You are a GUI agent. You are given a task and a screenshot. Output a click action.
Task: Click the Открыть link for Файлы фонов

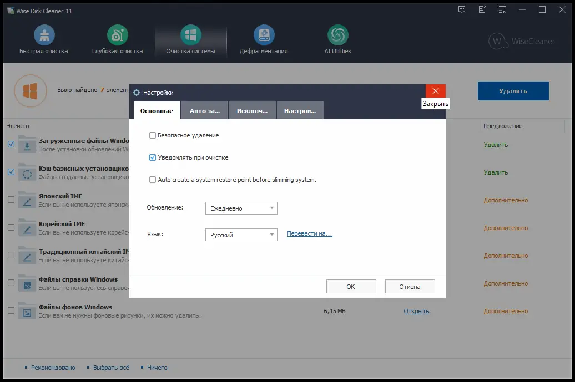tap(416, 312)
